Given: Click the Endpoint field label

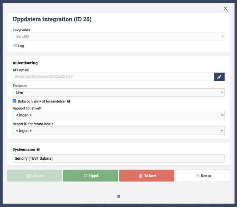Looking at the screenshot, I should pos(20,86).
